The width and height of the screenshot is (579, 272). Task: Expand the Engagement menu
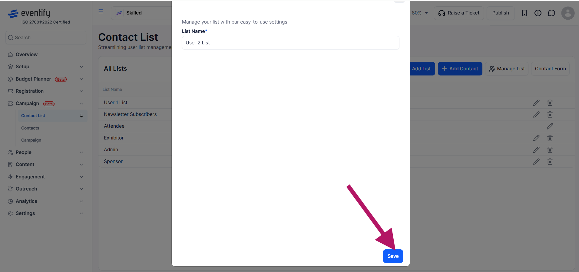[46, 177]
